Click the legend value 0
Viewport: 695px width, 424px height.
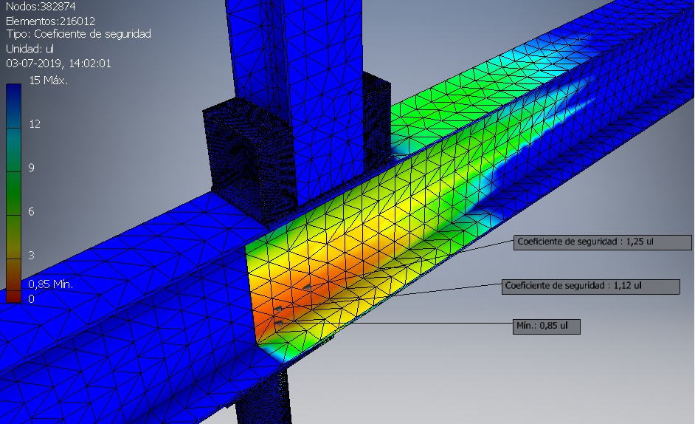[x=32, y=298]
